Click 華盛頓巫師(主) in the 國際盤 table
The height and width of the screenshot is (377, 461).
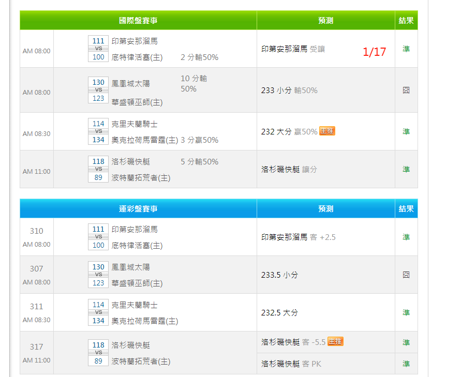137,102
